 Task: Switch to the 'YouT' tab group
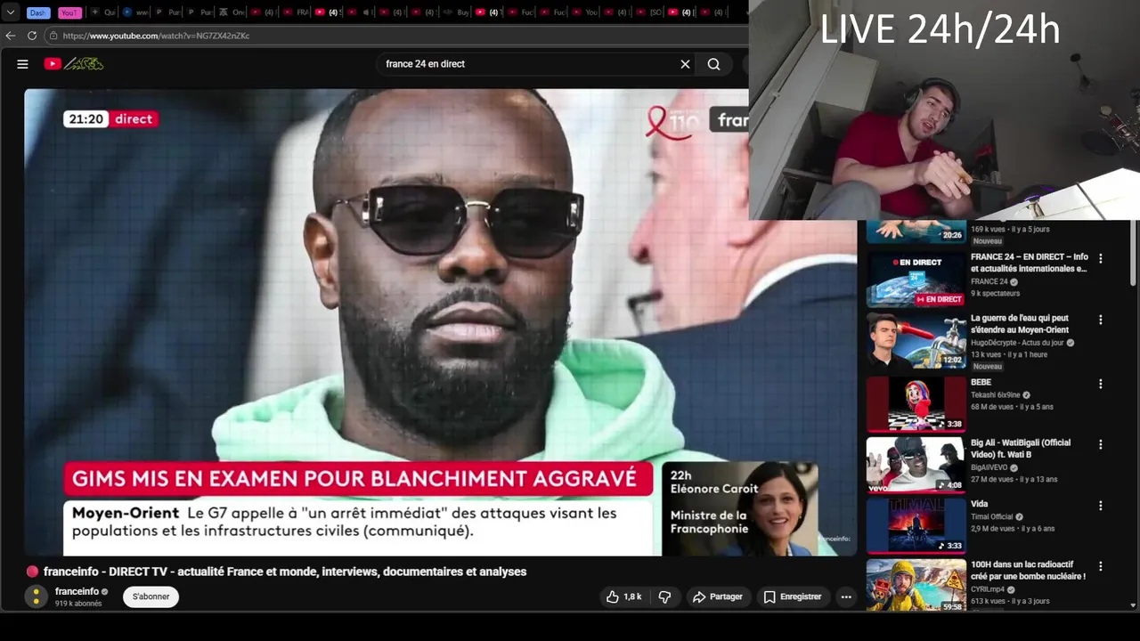pyautogui.click(x=69, y=12)
